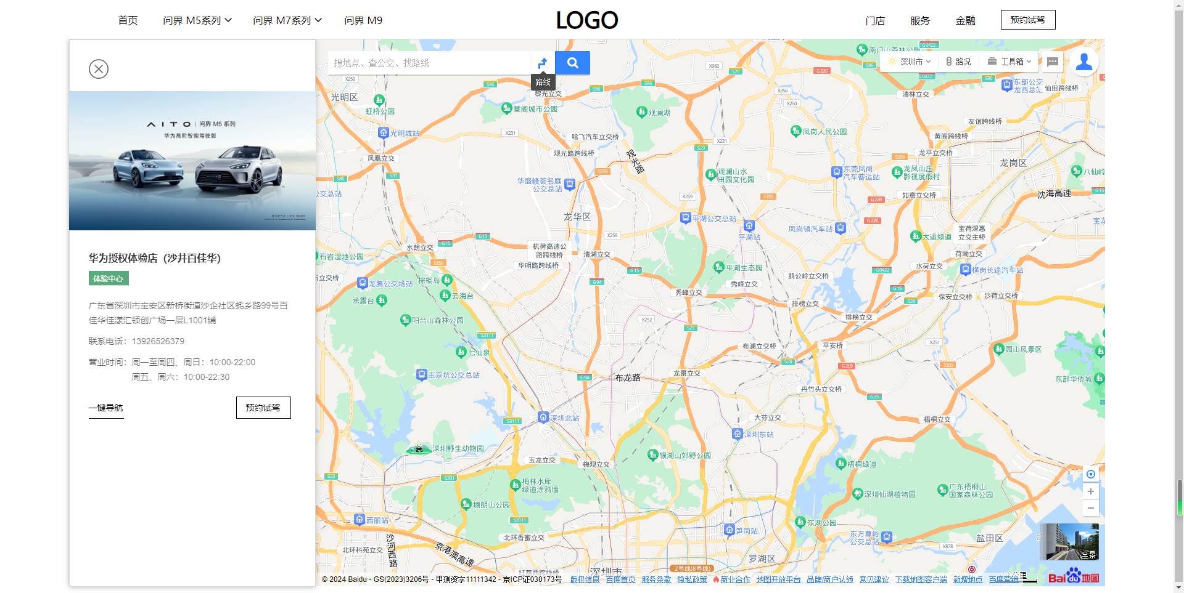Click the 一键导航 link
1184x593 pixels.
[106, 408]
